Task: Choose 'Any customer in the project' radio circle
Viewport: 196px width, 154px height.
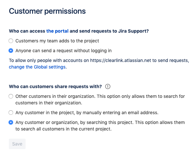Action: coord(11,113)
